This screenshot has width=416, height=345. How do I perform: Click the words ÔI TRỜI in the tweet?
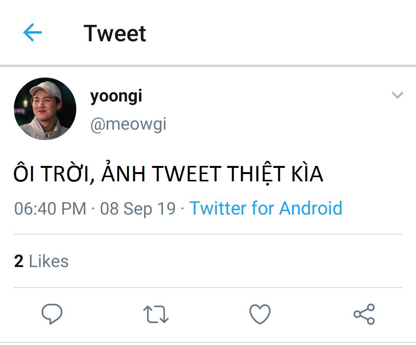tap(52, 174)
